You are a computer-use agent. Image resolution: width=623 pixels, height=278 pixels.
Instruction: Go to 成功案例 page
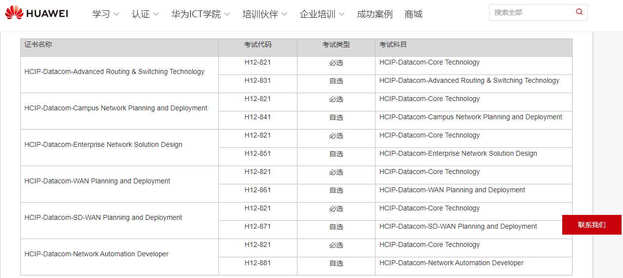[x=374, y=14]
